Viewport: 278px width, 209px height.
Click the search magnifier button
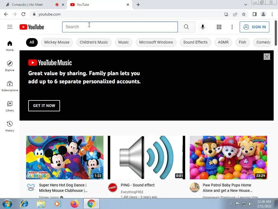click(x=186, y=27)
